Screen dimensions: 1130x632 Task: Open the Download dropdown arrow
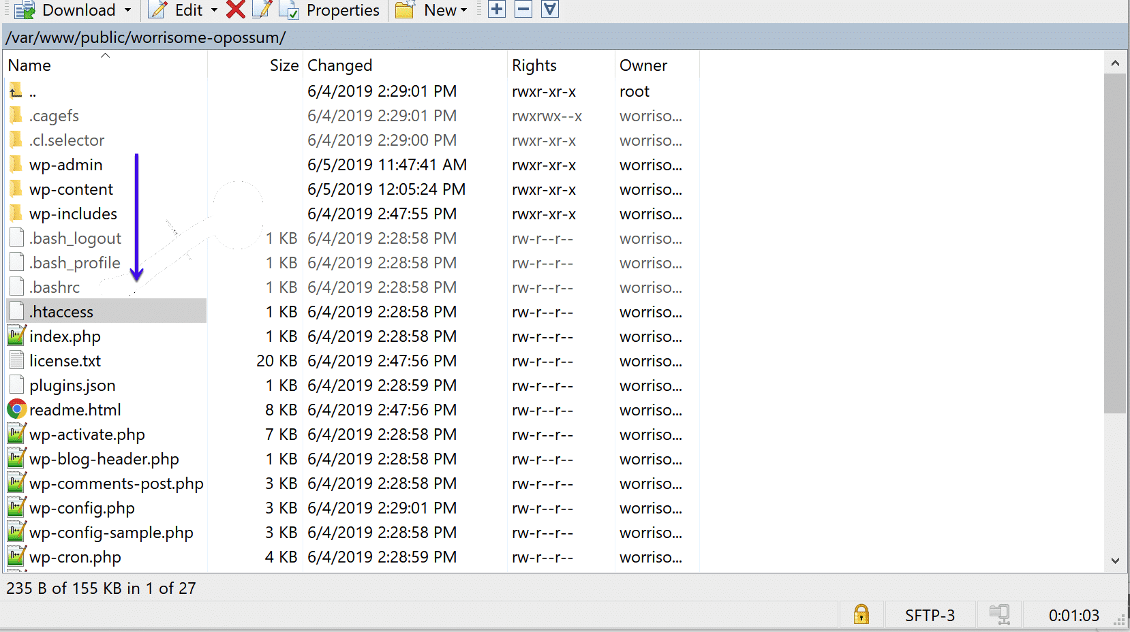[127, 10]
